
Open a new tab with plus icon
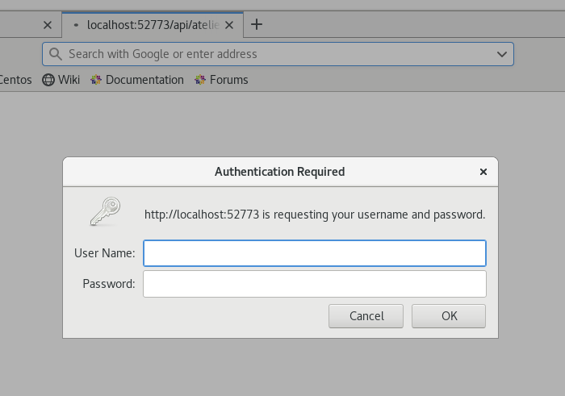coord(257,24)
